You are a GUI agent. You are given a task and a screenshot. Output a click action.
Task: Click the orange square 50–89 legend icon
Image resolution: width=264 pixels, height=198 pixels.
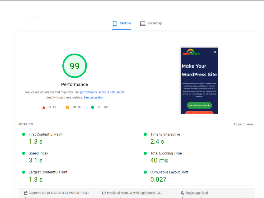point(67,107)
